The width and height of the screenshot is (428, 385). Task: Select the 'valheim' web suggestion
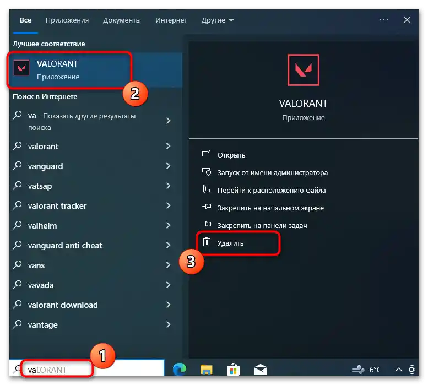click(x=42, y=226)
